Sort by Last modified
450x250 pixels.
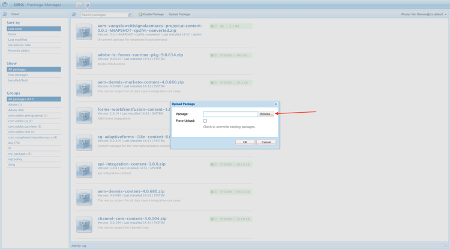click(34, 40)
